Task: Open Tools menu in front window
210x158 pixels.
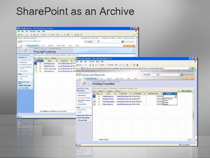Action: (x=97, y=61)
